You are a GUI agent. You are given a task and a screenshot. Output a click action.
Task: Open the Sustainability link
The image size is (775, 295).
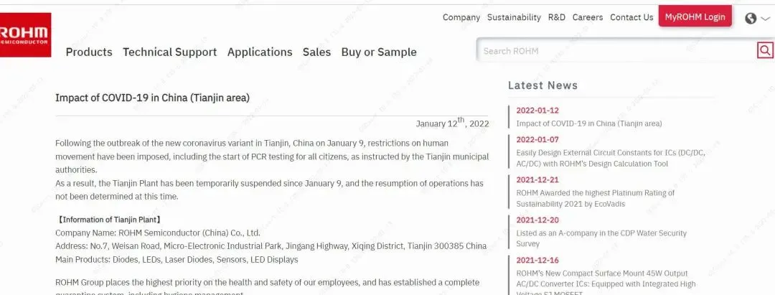pos(514,17)
